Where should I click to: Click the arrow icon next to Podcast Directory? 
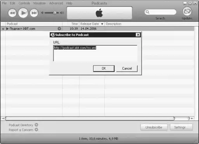[37, 125]
